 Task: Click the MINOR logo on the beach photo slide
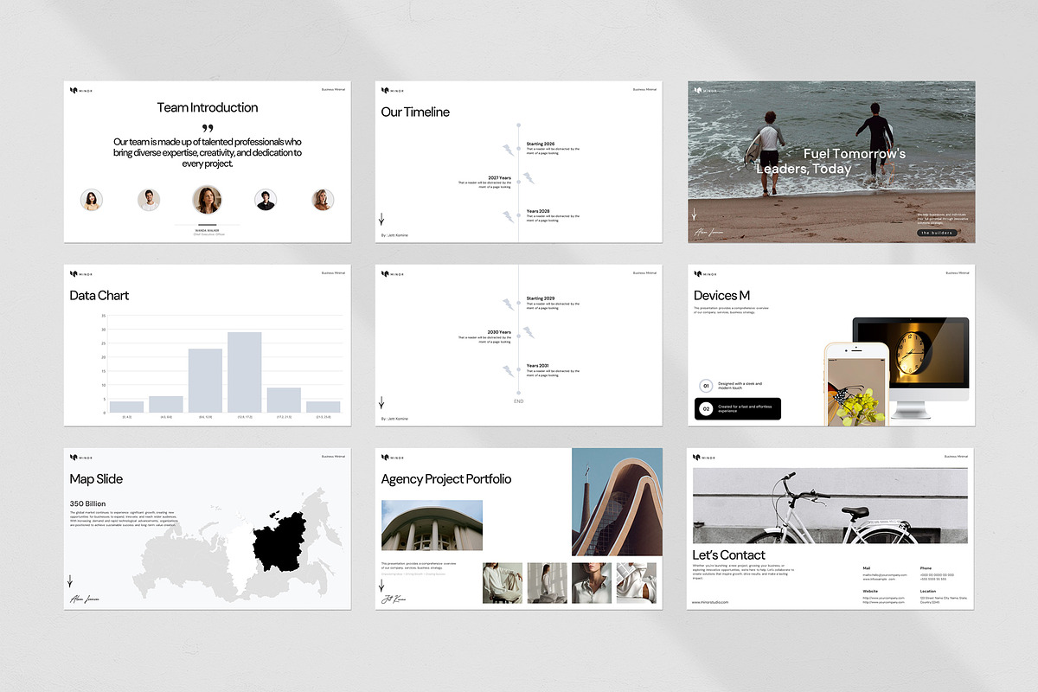click(x=704, y=89)
